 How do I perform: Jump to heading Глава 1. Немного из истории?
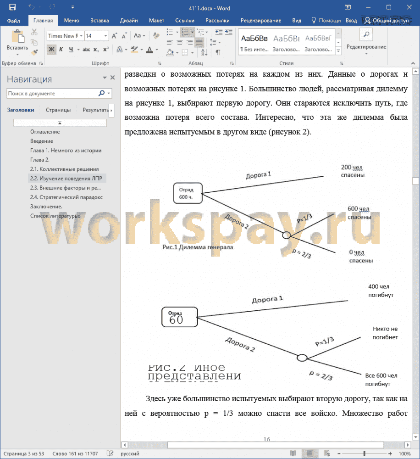click(66, 151)
